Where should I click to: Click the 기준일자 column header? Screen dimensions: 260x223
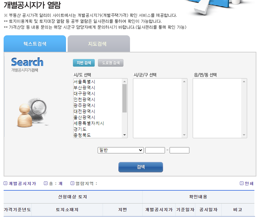[x=185, y=210]
